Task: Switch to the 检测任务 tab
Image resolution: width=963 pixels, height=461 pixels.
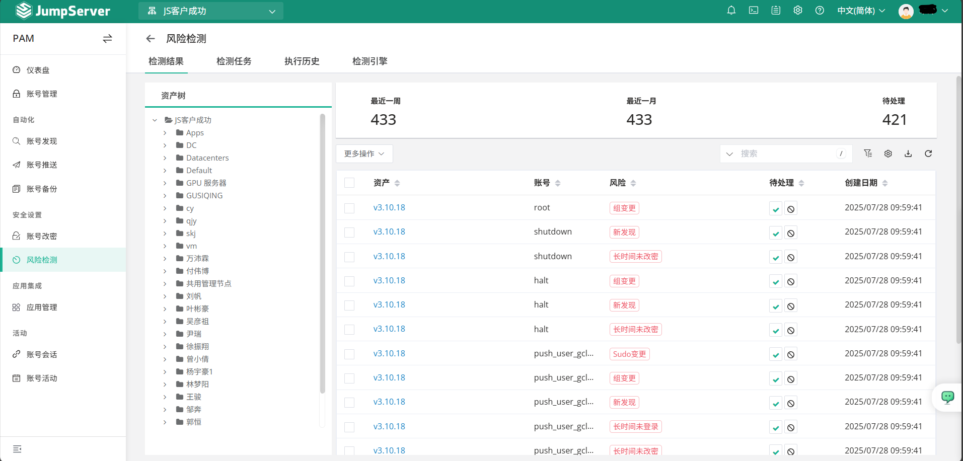Action: click(234, 61)
